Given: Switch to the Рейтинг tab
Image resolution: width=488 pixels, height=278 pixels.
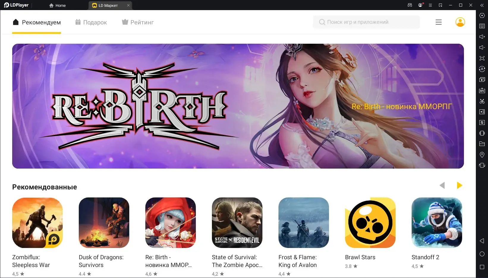Looking at the screenshot, I should (x=138, y=22).
